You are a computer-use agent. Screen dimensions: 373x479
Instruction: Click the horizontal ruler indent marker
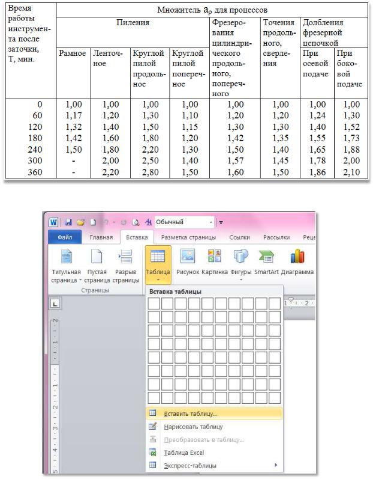click(x=291, y=301)
